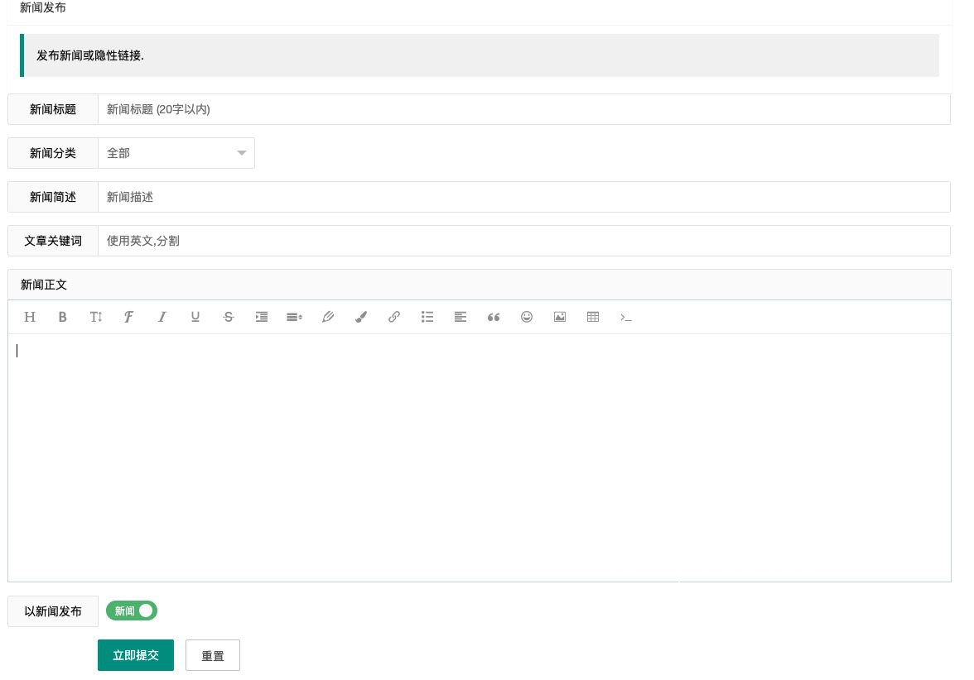Open the text alignment options
This screenshot has height=680, width=974.
[x=460, y=317]
